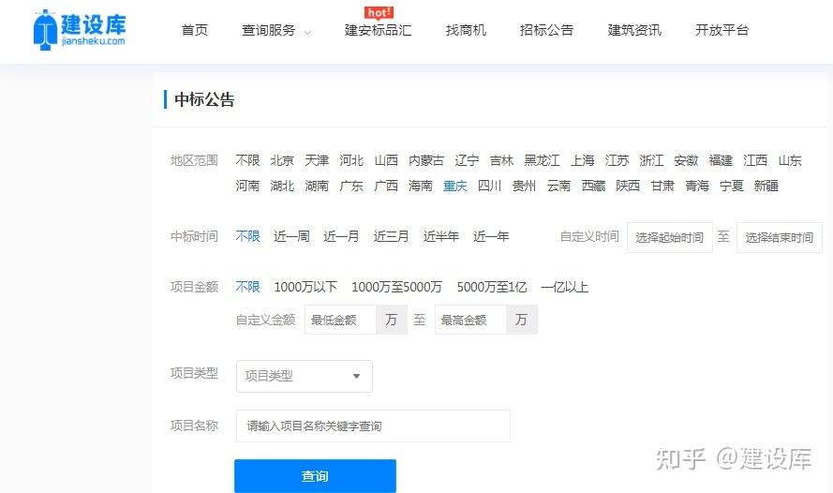833x493 pixels.
Task: Choose 辽宁 region
Action: coord(467,160)
